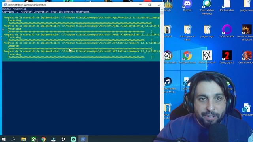Select the WATCH_DOGS 2 desktop shortcut
253x142 pixels.
point(207,59)
